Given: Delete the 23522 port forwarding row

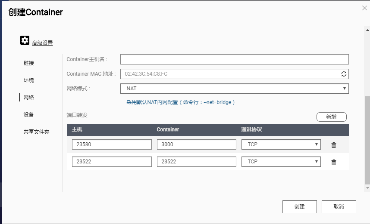Looking at the screenshot, I should [334, 162].
